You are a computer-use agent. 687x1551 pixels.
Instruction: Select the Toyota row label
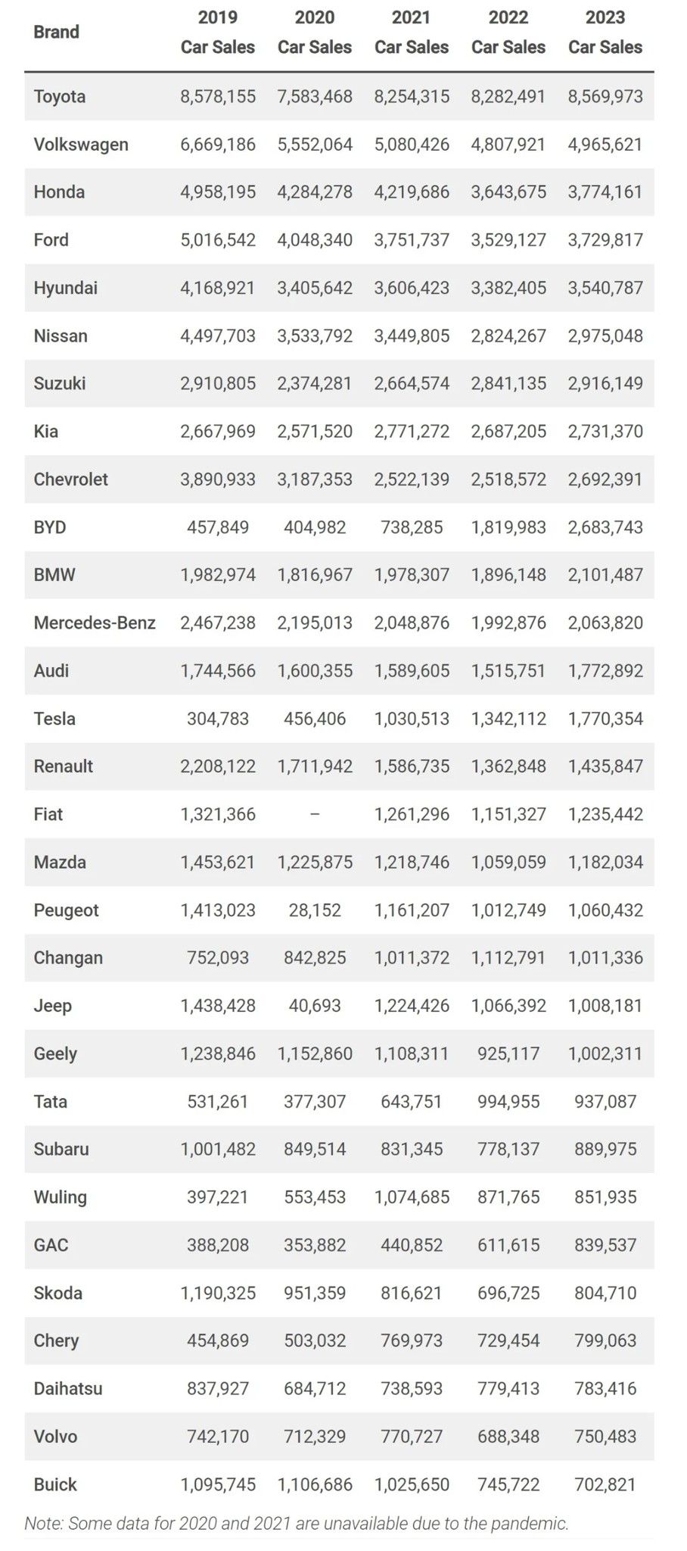point(60,97)
